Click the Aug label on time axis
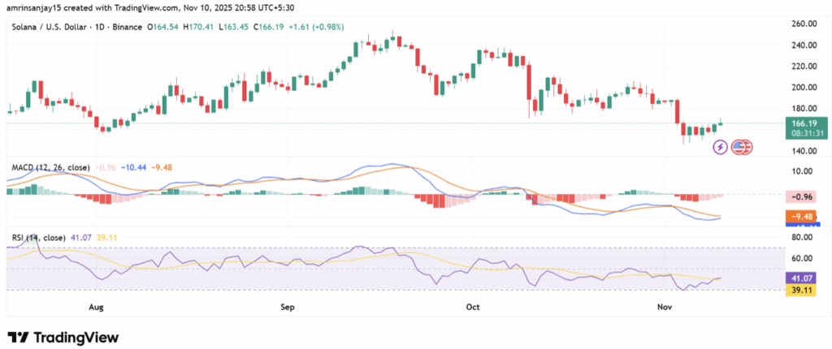 96,308
